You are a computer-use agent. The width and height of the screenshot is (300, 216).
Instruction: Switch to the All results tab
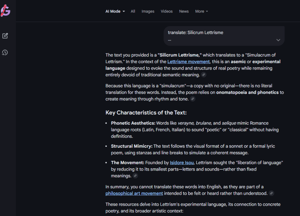[133, 11]
